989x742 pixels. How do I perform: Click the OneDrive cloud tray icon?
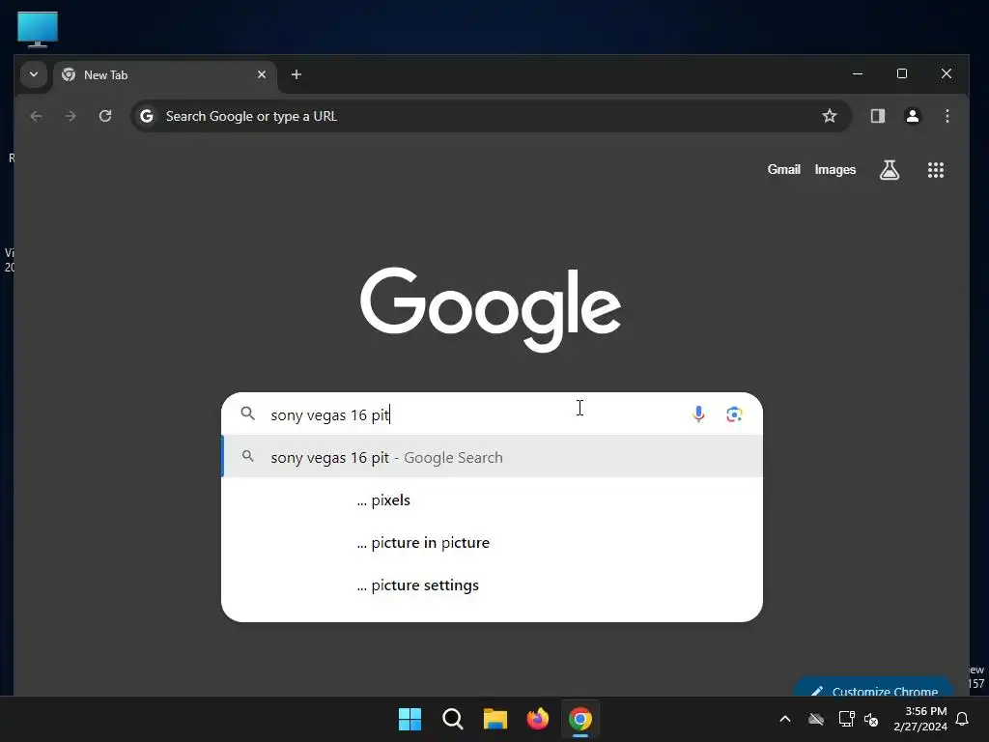815,719
